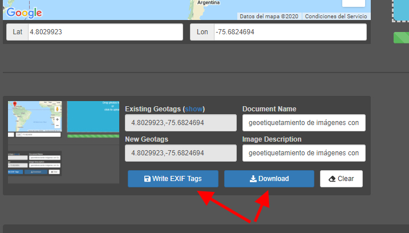Click the Lon label
The height and width of the screenshot is (233, 409).
point(202,32)
